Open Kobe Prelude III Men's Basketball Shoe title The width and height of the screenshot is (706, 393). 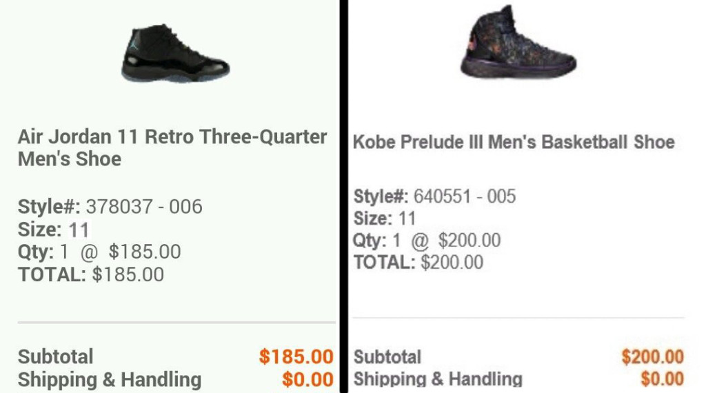(514, 143)
